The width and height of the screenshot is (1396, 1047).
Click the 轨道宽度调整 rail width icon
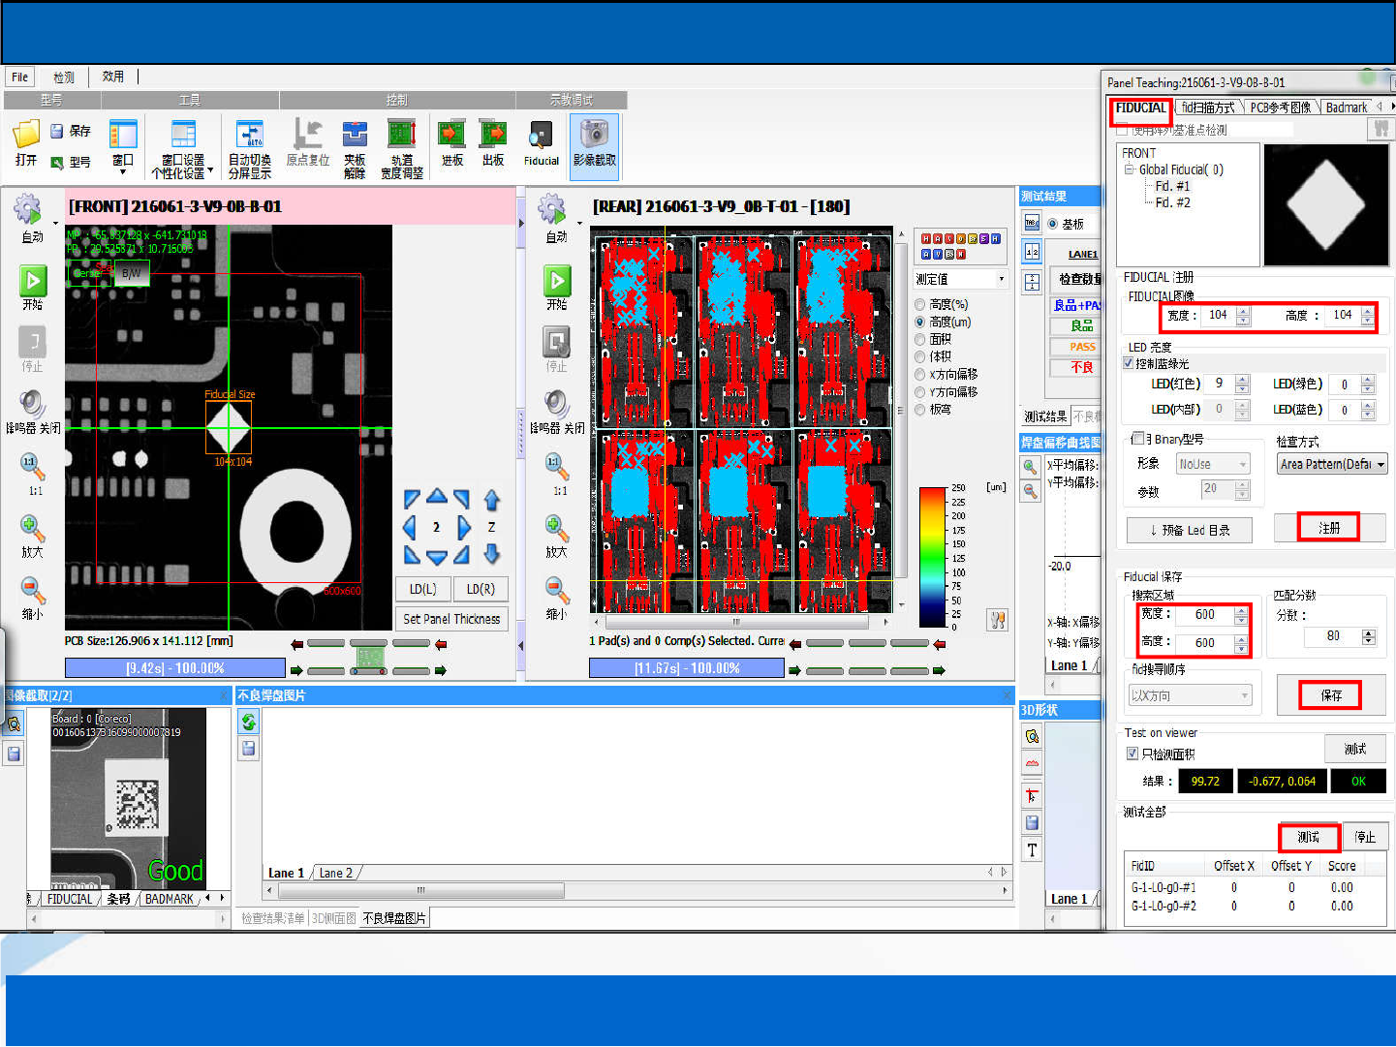point(401,134)
